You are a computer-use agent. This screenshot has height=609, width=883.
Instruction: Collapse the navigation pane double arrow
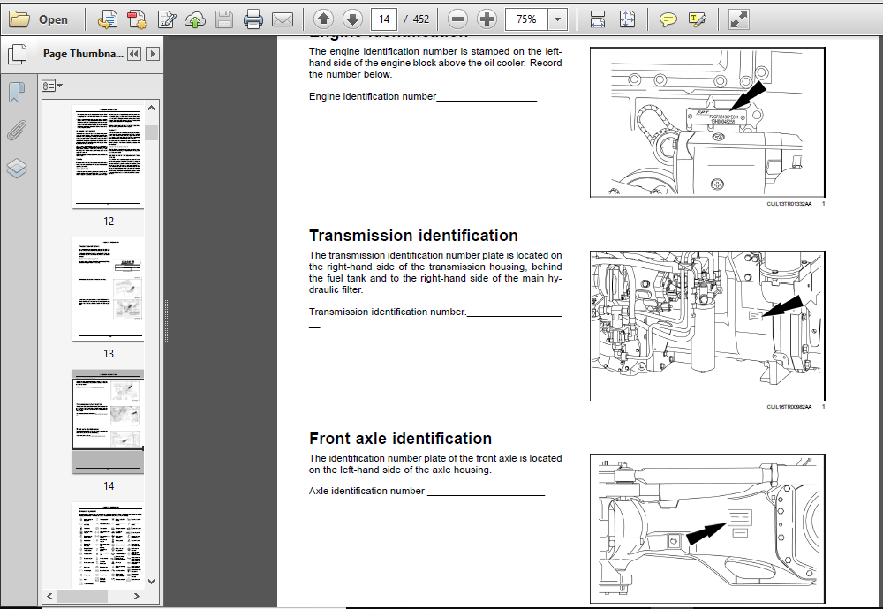(x=134, y=54)
